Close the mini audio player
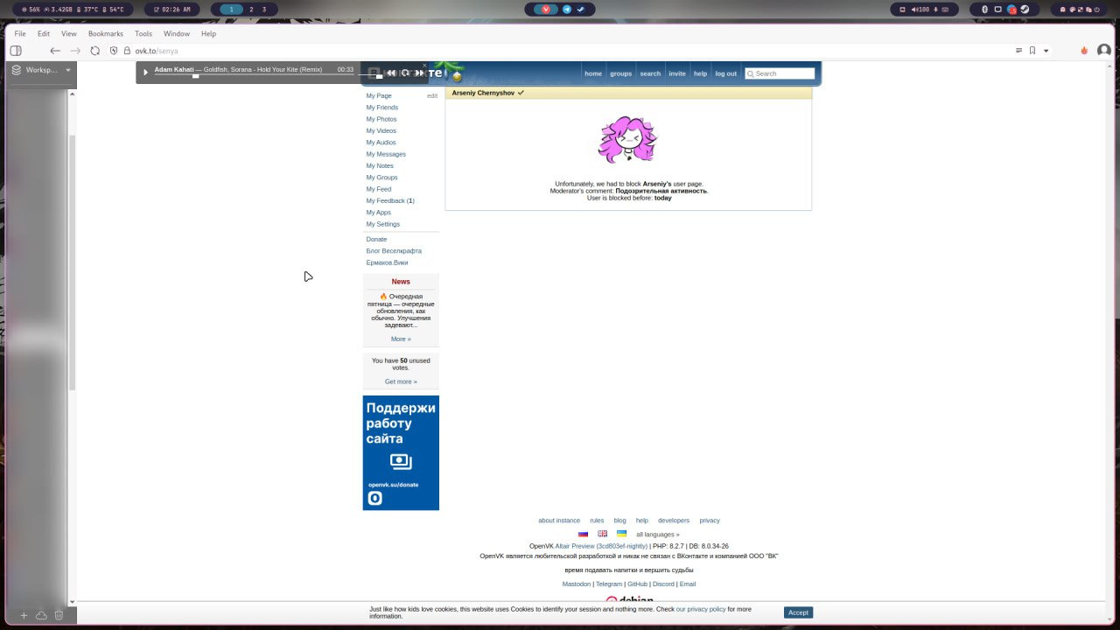 pos(425,66)
